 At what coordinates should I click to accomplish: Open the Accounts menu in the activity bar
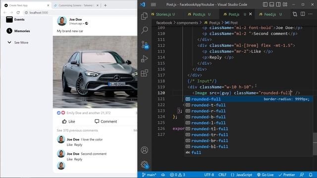click(144, 150)
